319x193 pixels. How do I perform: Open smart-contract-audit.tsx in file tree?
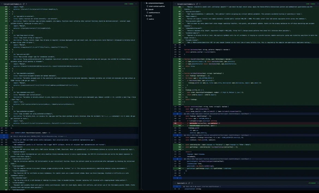point(157,6)
